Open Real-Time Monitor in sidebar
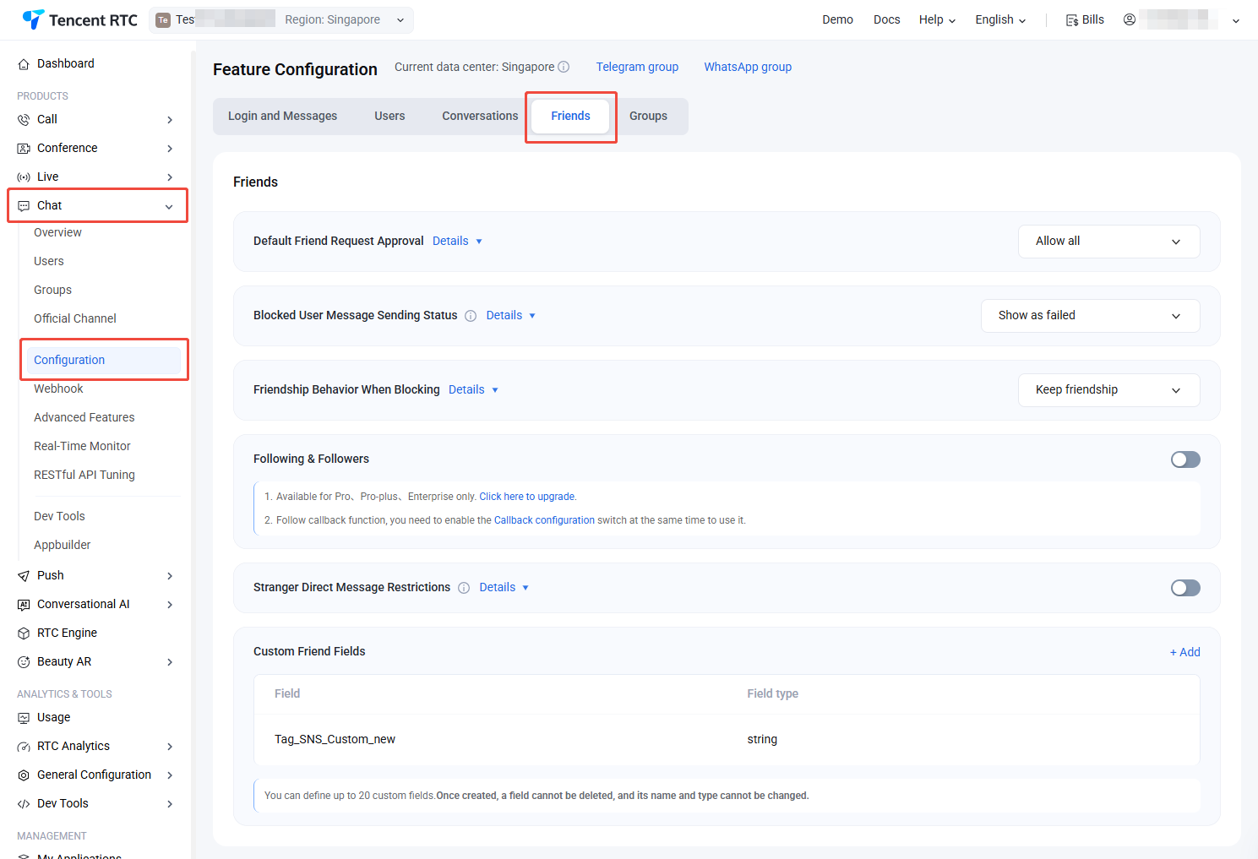The image size is (1258, 859). 82,447
